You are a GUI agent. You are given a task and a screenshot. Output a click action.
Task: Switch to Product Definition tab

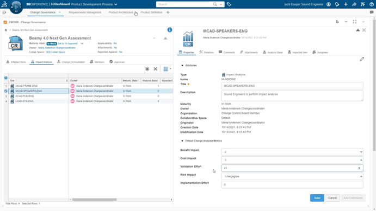(151, 12)
